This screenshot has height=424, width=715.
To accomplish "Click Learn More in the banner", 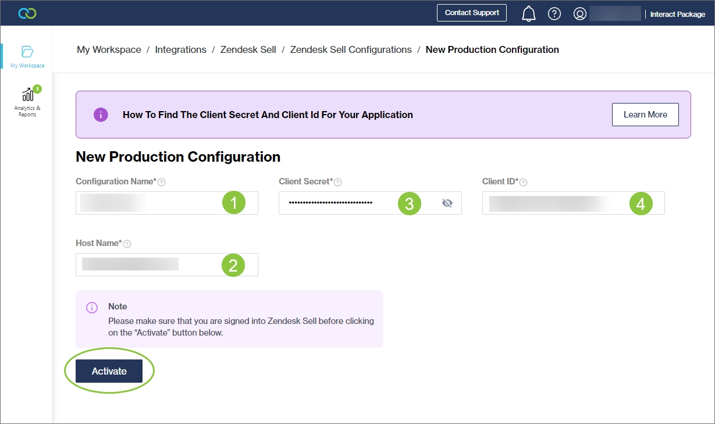I will point(645,115).
